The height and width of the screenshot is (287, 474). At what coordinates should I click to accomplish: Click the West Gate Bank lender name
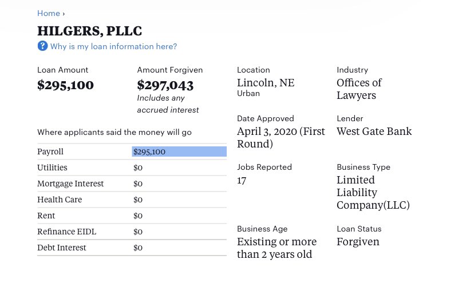[374, 131]
